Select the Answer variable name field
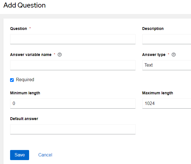Image resolution: width=191 pixels, height=164 pixels. point(73,65)
